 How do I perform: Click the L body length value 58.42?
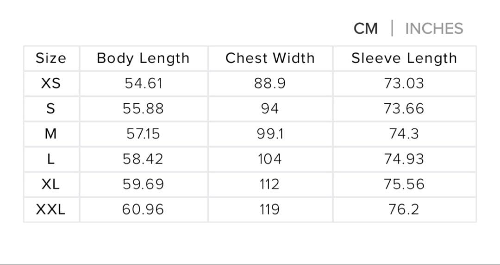[143, 159]
